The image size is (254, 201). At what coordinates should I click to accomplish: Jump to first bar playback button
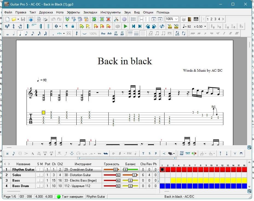click(134, 26)
